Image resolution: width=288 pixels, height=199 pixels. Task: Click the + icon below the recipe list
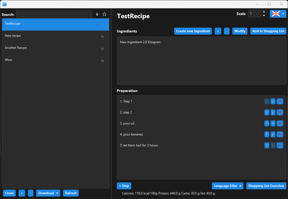tap(22, 193)
